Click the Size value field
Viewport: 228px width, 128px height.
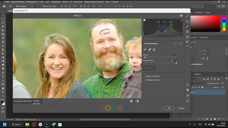(173, 55)
